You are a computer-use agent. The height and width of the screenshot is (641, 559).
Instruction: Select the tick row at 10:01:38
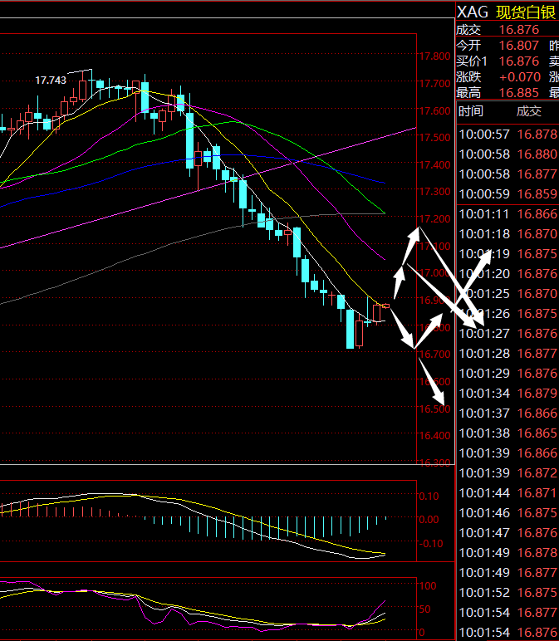(508, 433)
